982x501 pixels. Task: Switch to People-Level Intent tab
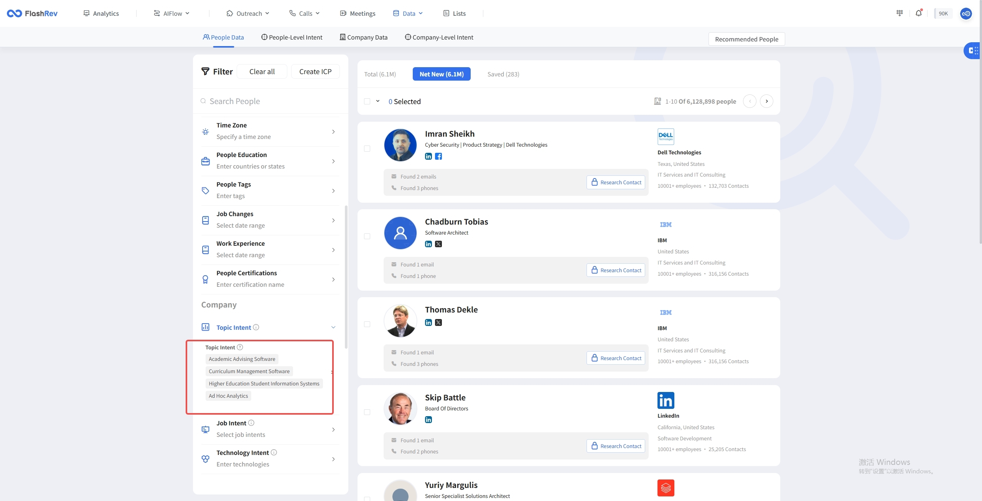(x=292, y=37)
